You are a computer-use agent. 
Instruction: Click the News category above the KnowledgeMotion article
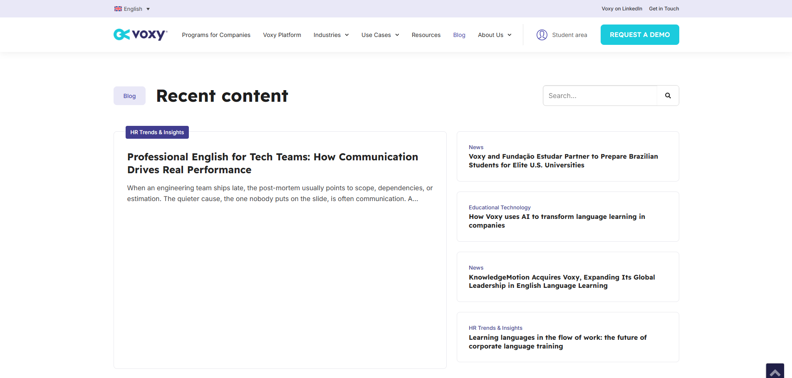click(x=476, y=268)
